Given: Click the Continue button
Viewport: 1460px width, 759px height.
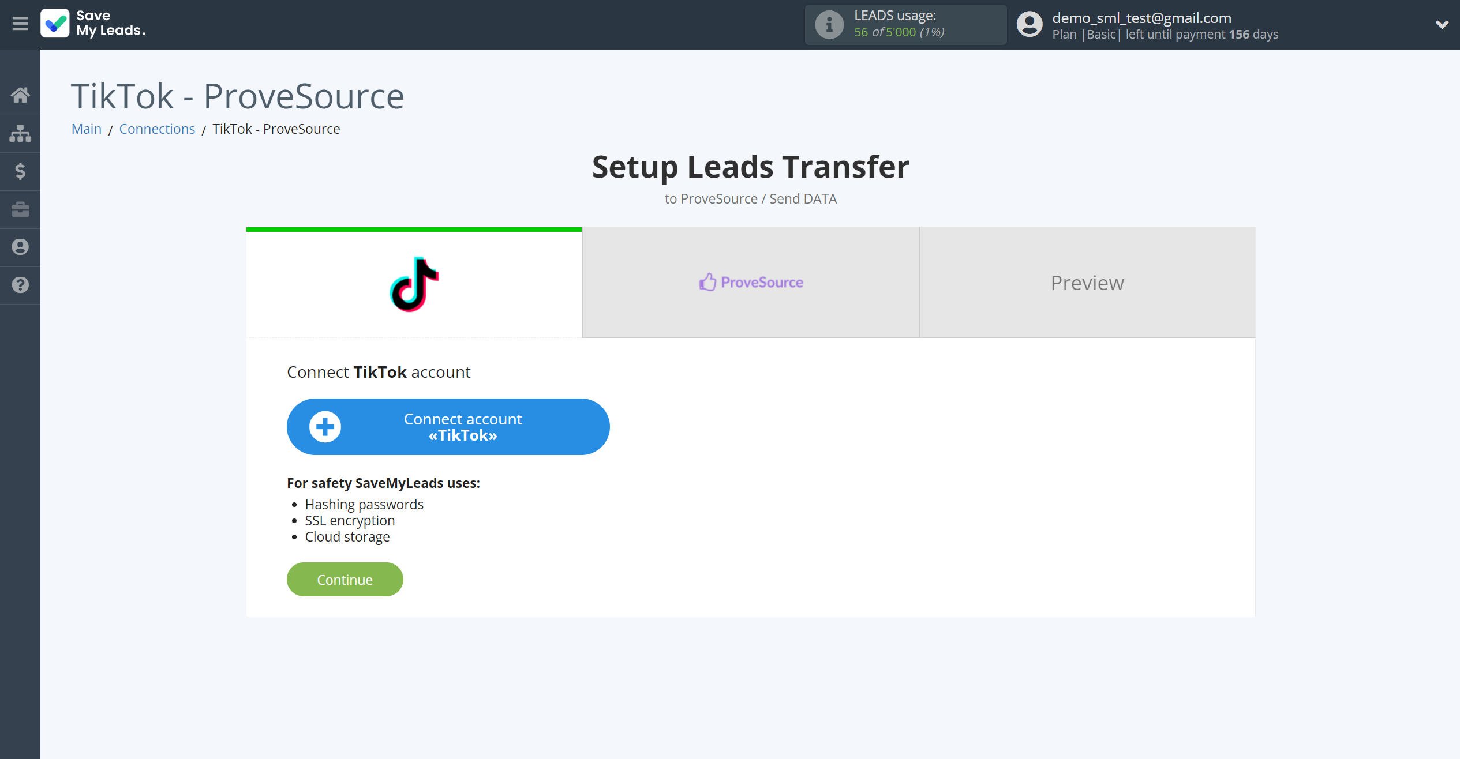Looking at the screenshot, I should (345, 580).
